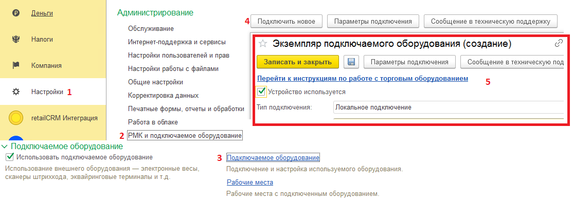
Task: Click the yellow retailCRM Интеграция icon
Action: tap(16, 118)
